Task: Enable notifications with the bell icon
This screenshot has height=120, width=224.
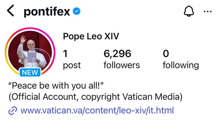Action: (x=189, y=11)
